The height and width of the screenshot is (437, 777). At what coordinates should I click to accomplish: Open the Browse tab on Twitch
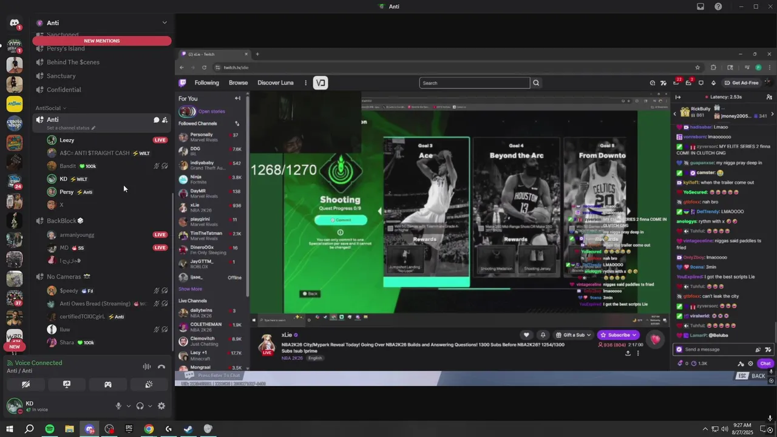tap(238, 83)
